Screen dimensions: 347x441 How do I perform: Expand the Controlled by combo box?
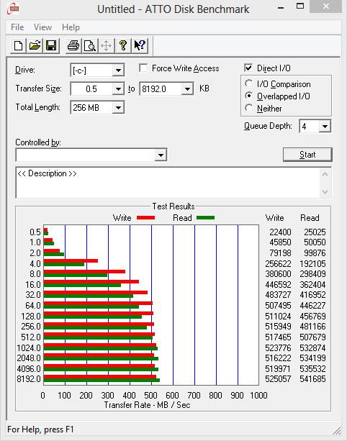click(161, 155)
